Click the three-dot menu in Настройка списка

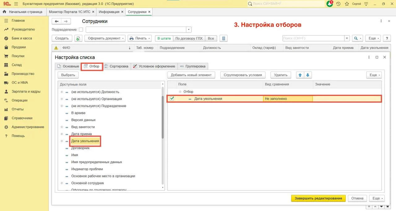click(x=369, y=57)
